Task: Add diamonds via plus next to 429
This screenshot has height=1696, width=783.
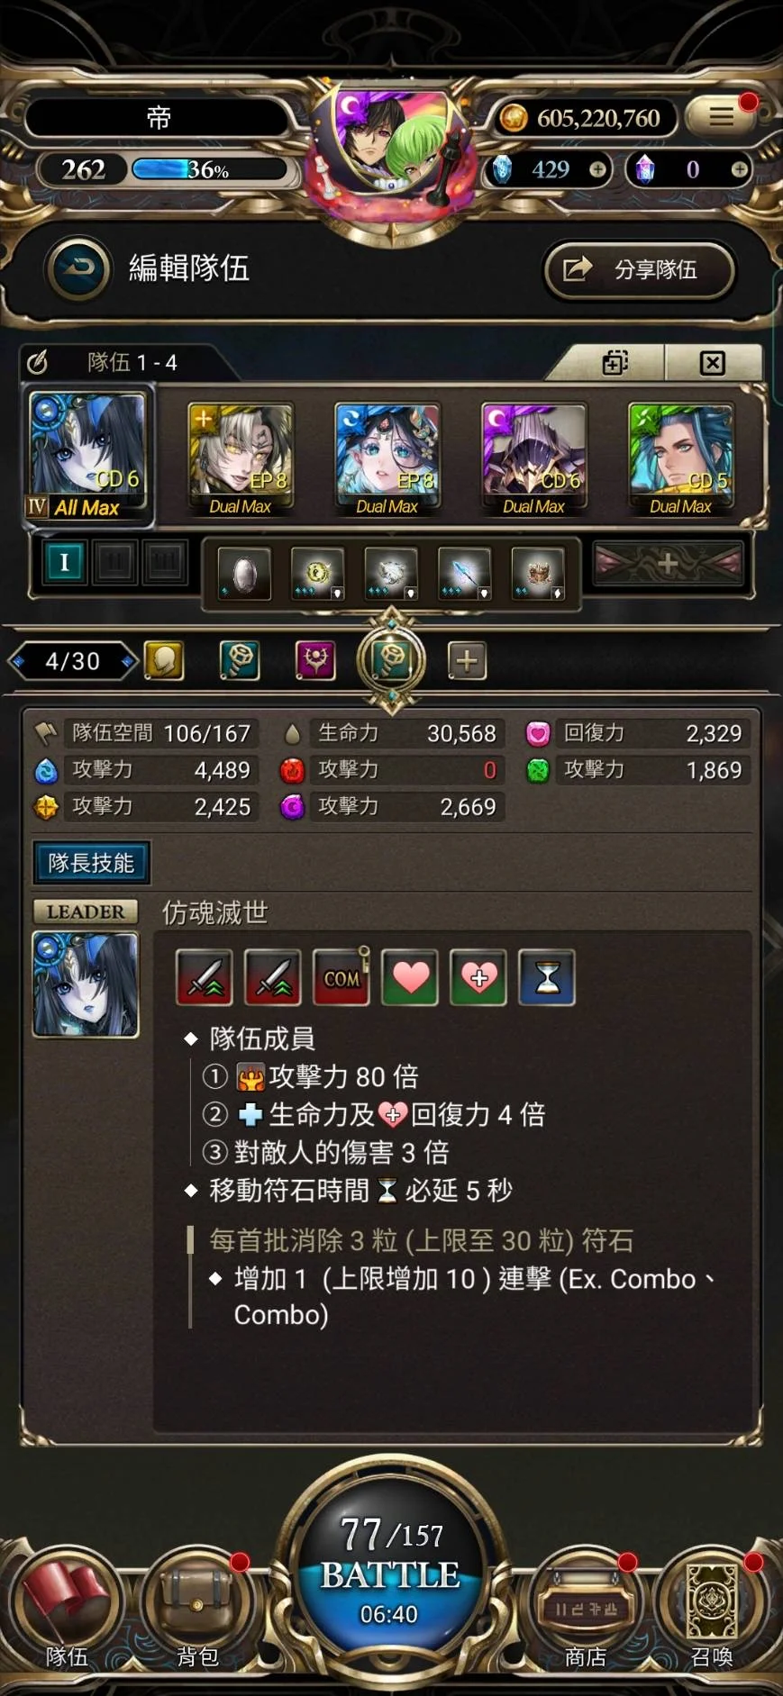Action: [597, 169]
